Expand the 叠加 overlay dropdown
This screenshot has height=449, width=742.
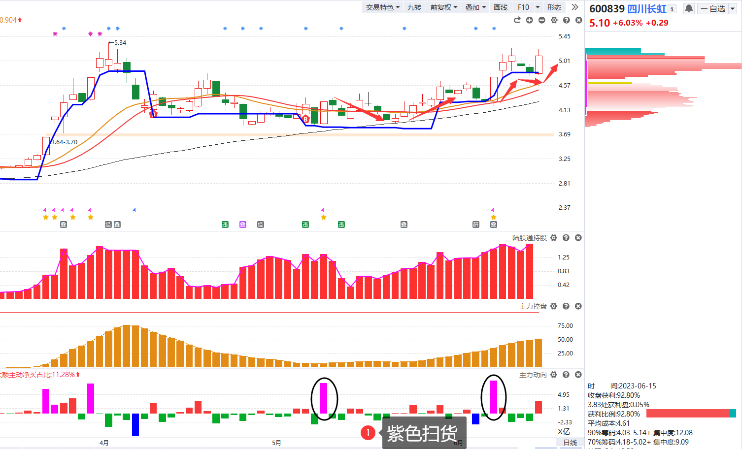coord(475,7)
